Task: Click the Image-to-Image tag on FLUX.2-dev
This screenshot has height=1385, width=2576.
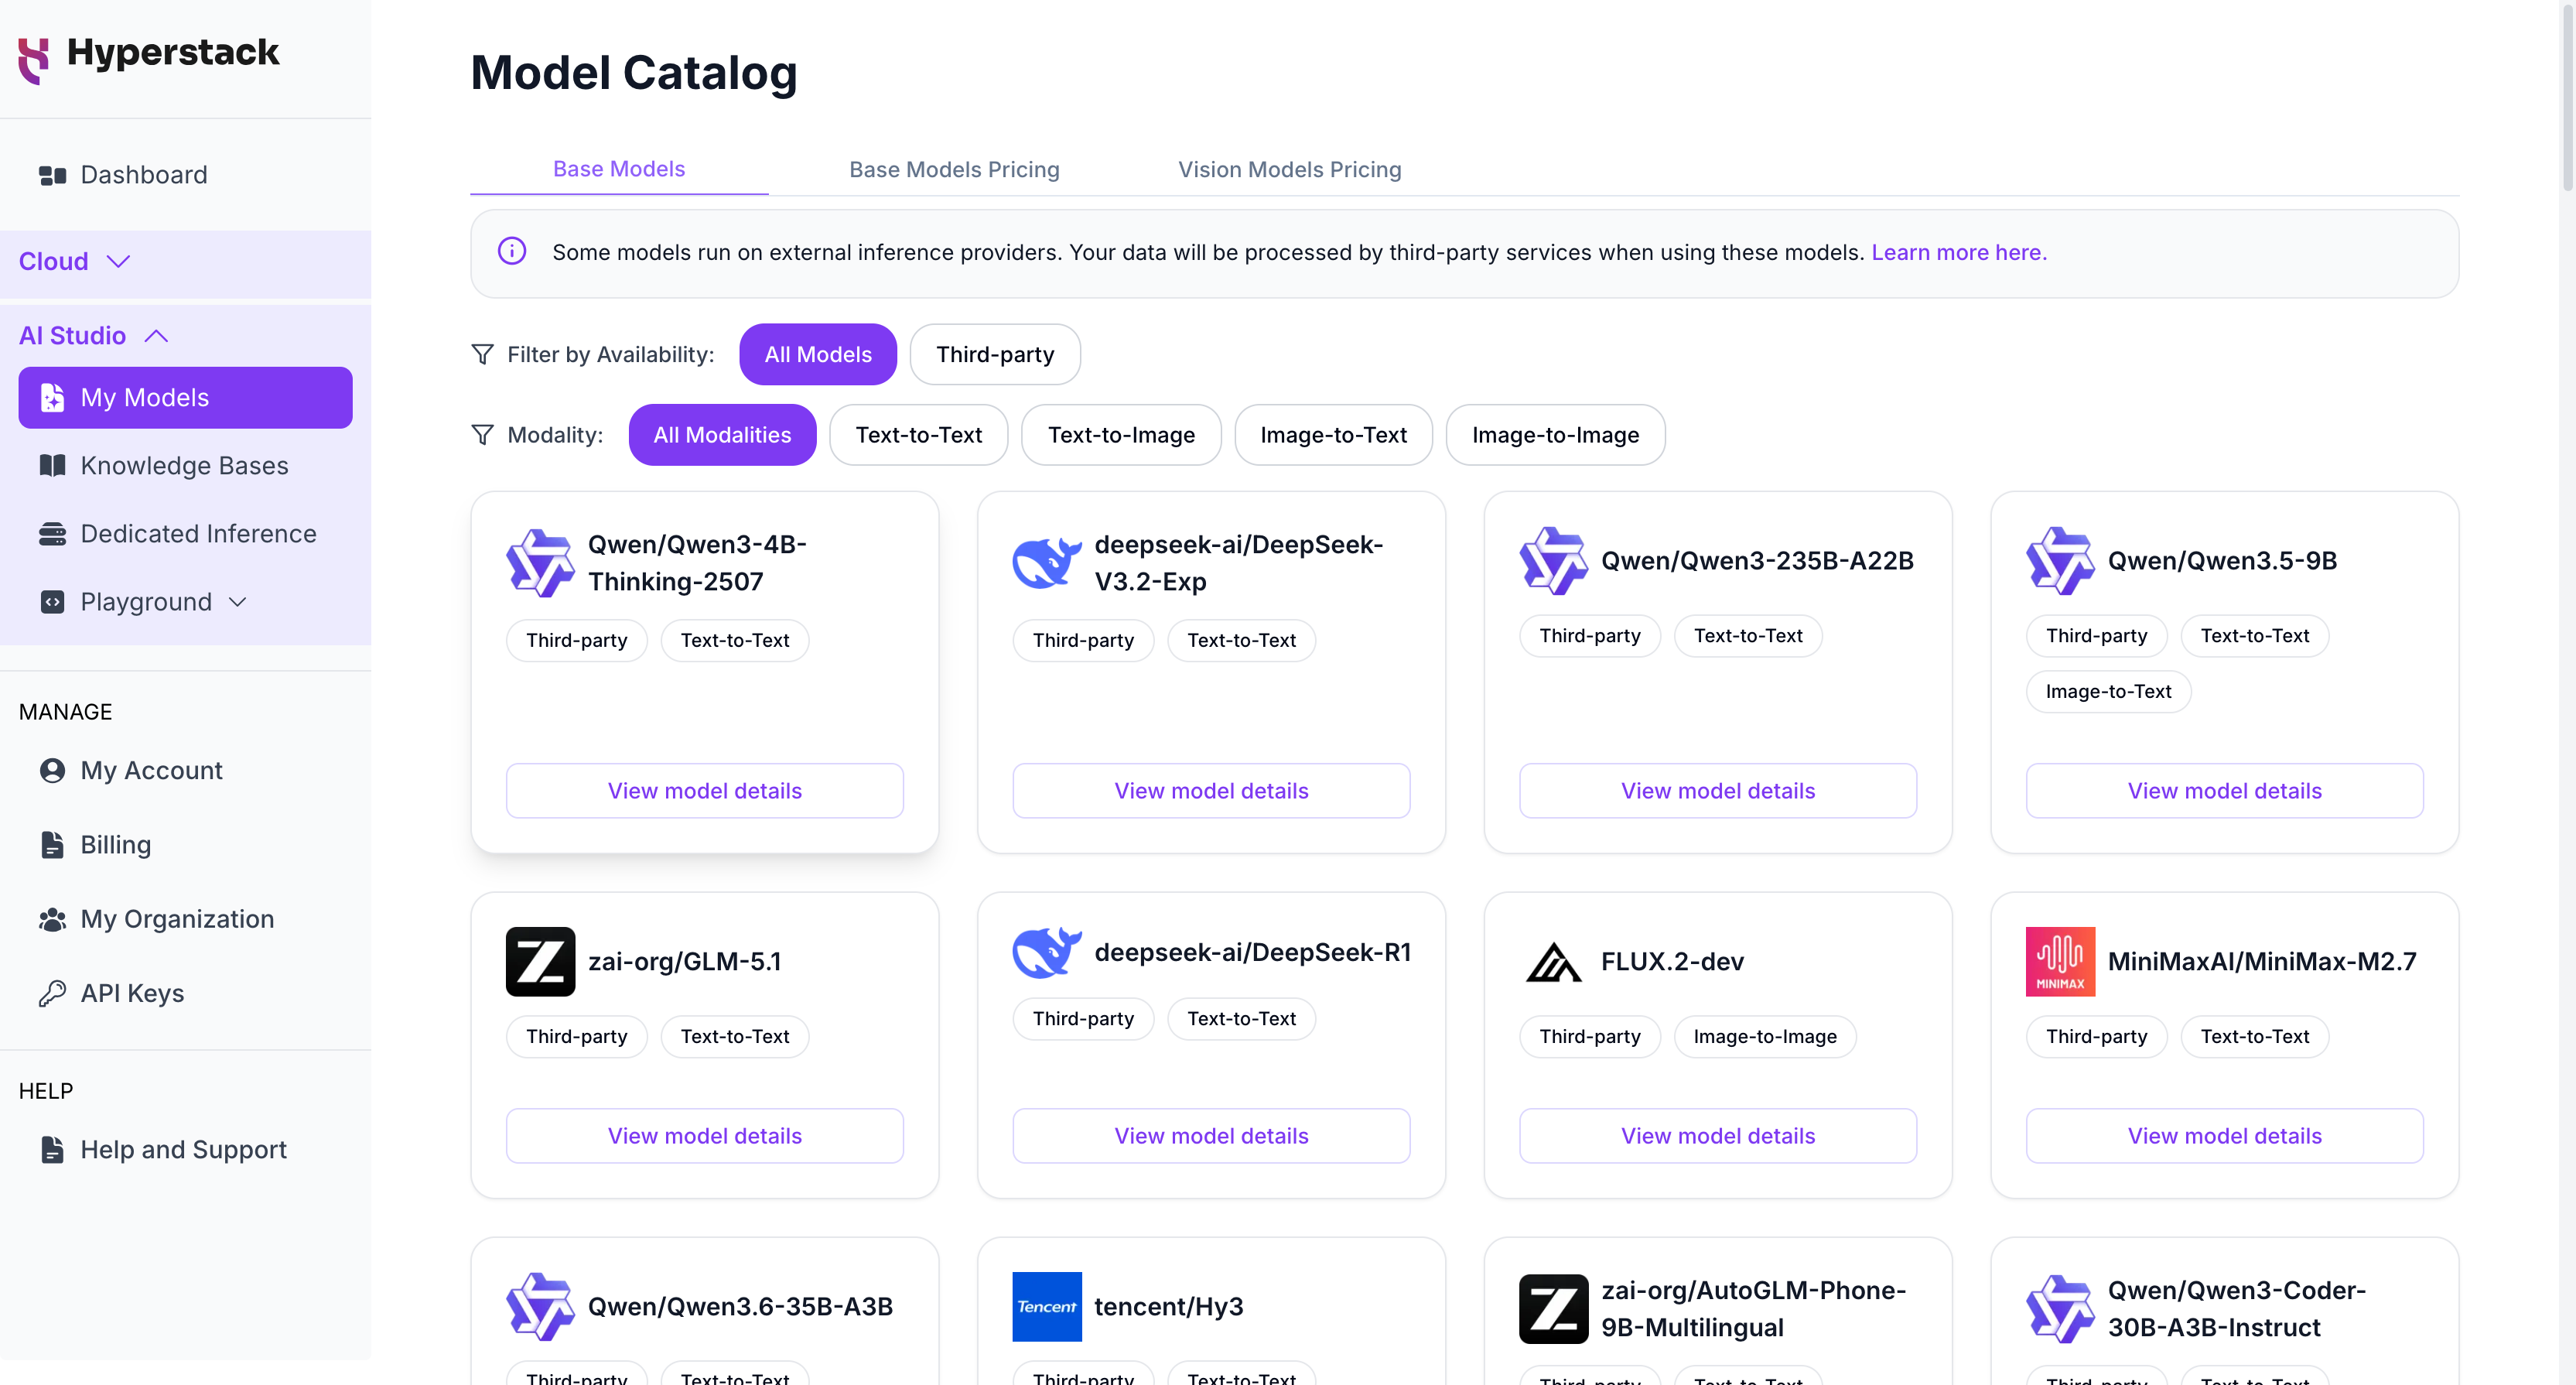Action: click(1765, 1037)
